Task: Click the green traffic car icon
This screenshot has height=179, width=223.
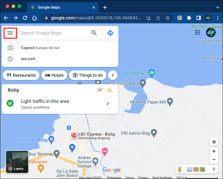Action: point(10,103)
